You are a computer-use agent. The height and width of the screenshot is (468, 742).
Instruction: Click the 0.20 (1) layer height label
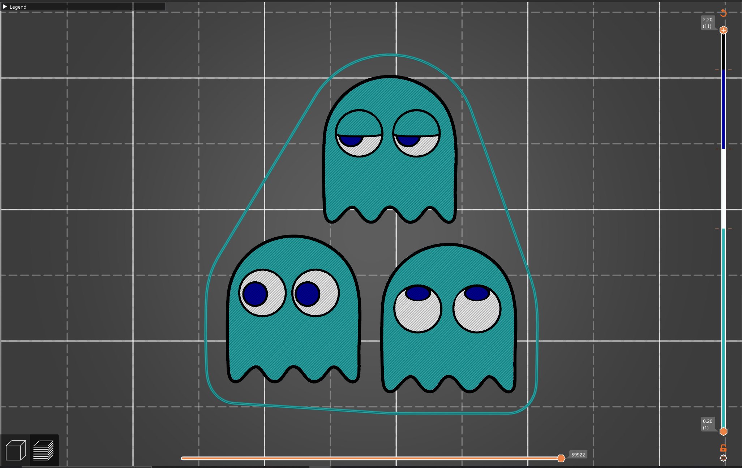708,424
